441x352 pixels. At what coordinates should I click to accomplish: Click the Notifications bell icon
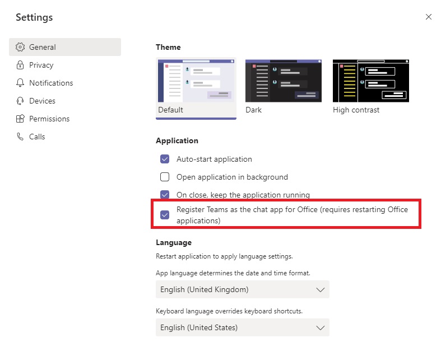tap(20, 83)
